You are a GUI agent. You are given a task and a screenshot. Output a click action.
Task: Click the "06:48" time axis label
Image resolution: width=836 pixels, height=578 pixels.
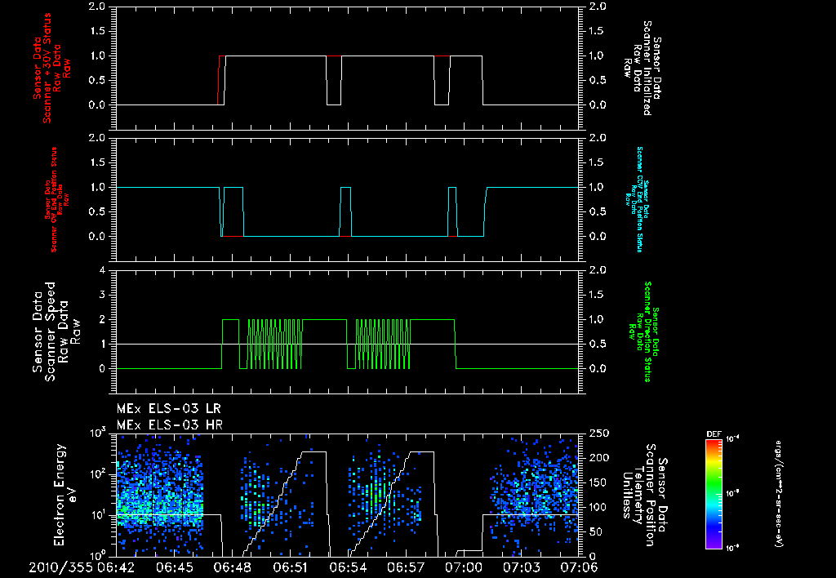tap(232, 567)
